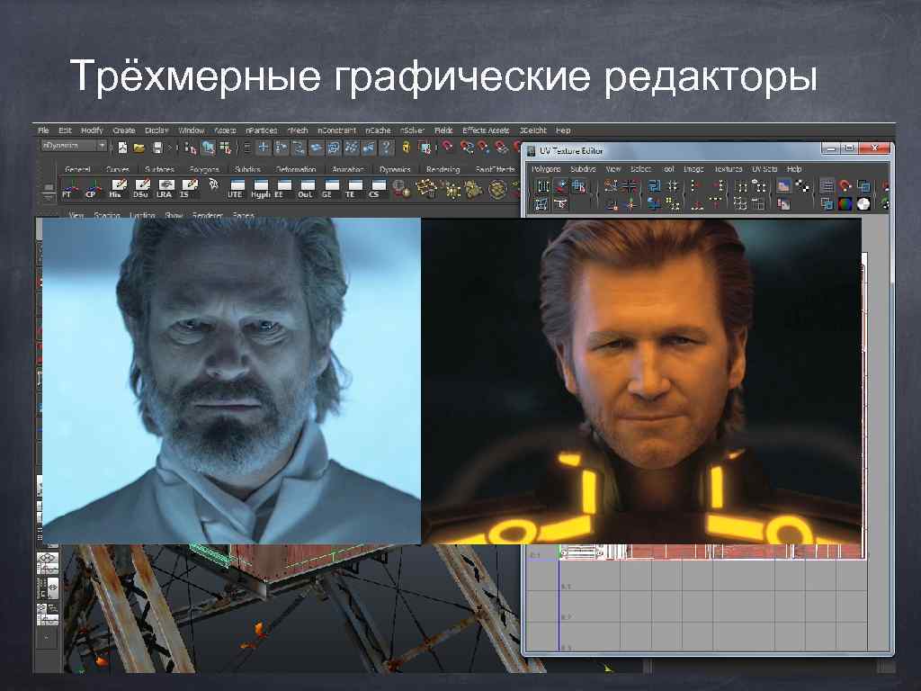
Task: Open the nDynamics menu set dropdown
Action: tap(74, 145)
